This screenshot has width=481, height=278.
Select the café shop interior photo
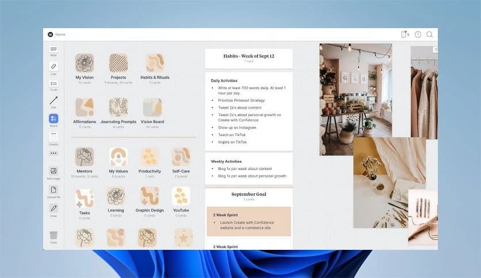click(x=356, y=99)
